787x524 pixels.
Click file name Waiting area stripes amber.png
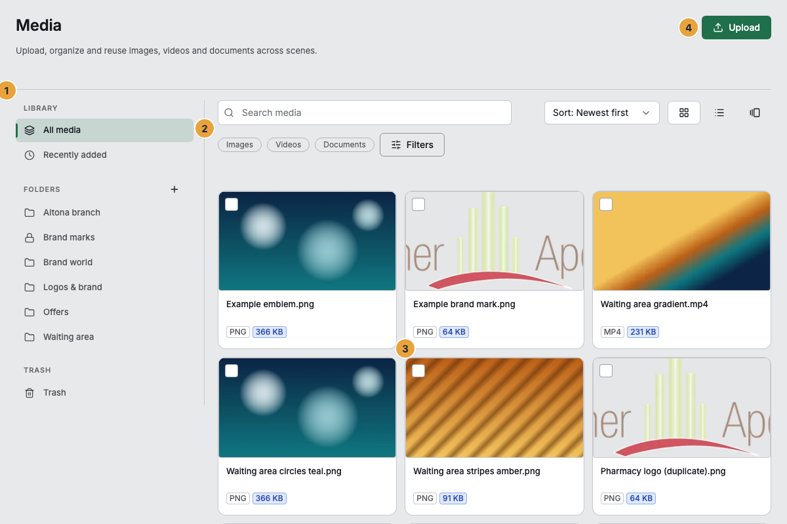tap(477, 472)
